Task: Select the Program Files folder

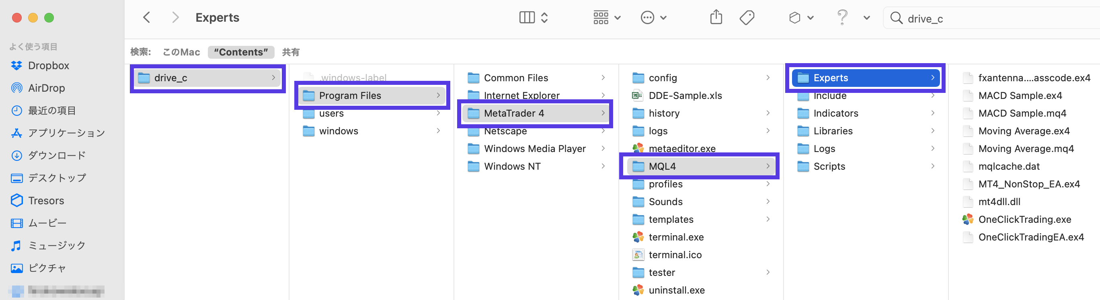Action: (372, 96)
